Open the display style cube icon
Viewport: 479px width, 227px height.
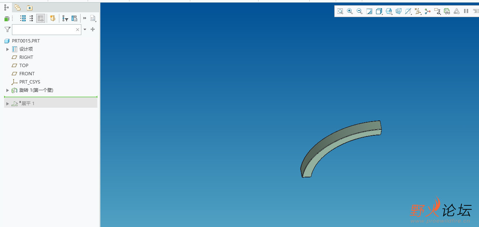coord(379,12)
